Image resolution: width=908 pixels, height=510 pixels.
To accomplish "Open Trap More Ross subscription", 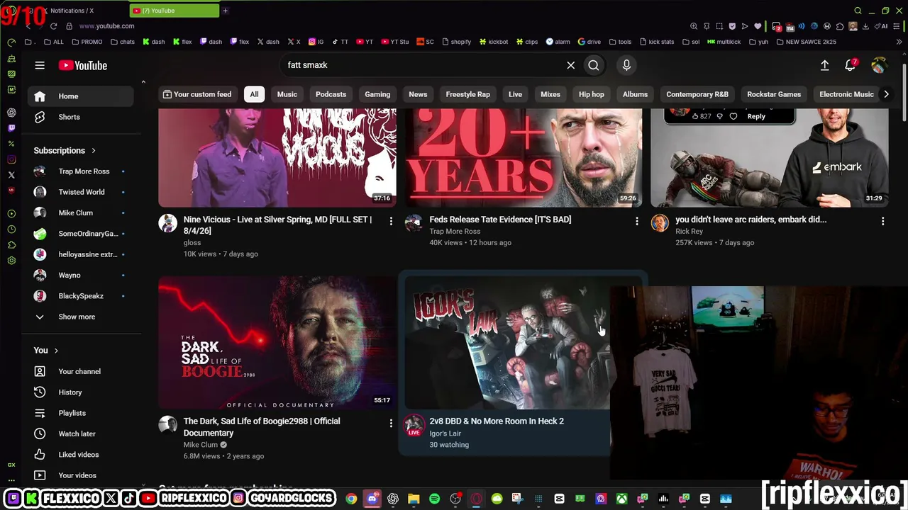I will click(x=81, y=171).
